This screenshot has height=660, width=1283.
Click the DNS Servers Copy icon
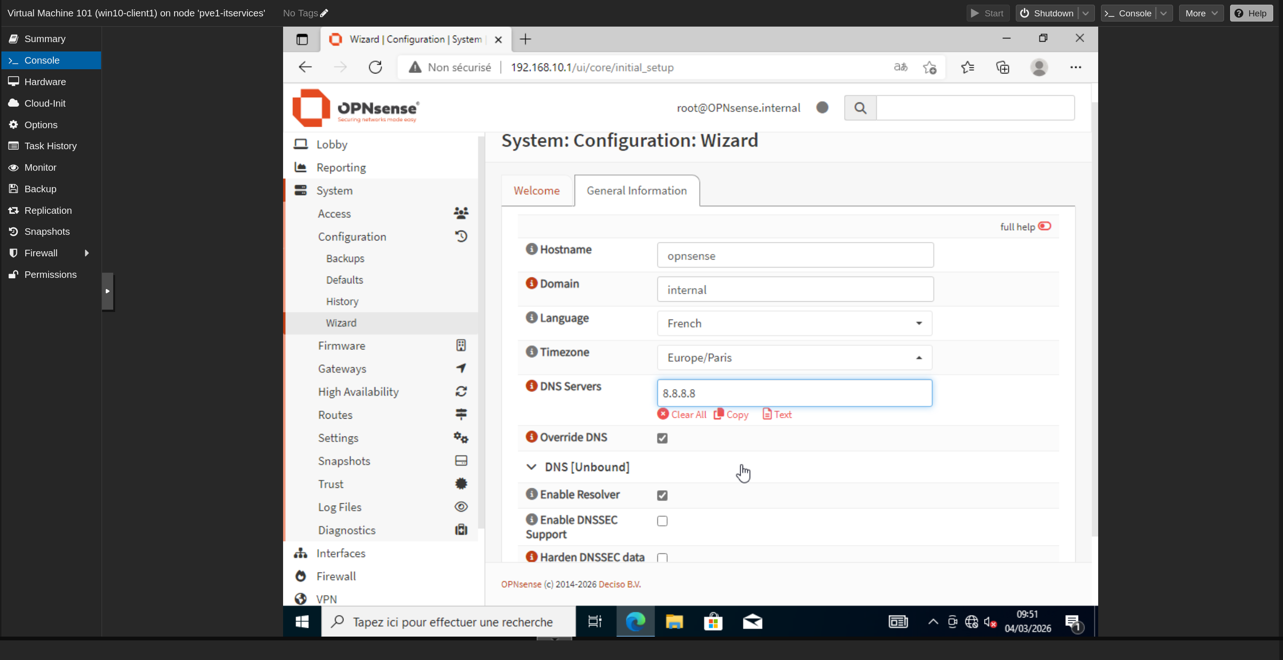click(718, 414)
